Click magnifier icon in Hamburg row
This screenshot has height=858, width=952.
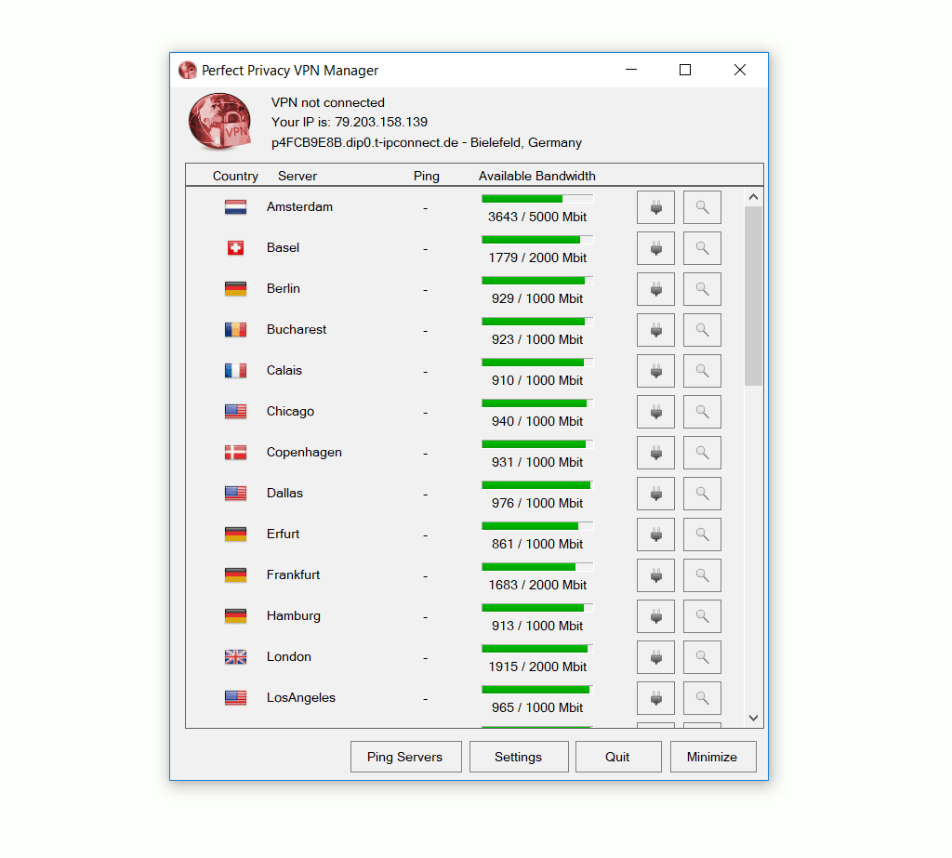pyautogui.click(x=702, y=615)
